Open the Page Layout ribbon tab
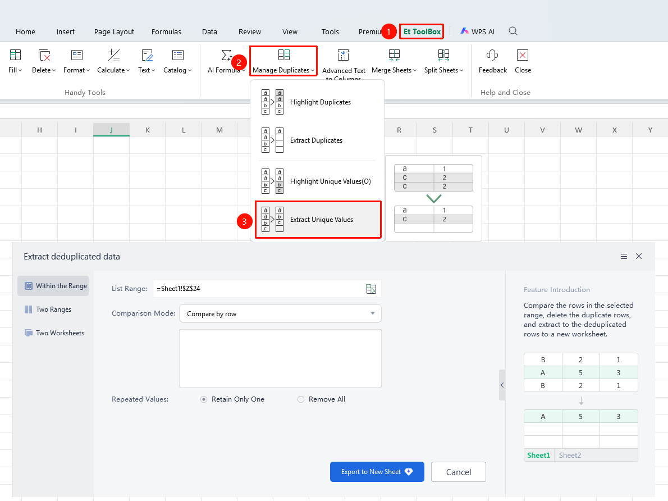The height and width of the screenshot is (501, 668). [x=114, y=31]
